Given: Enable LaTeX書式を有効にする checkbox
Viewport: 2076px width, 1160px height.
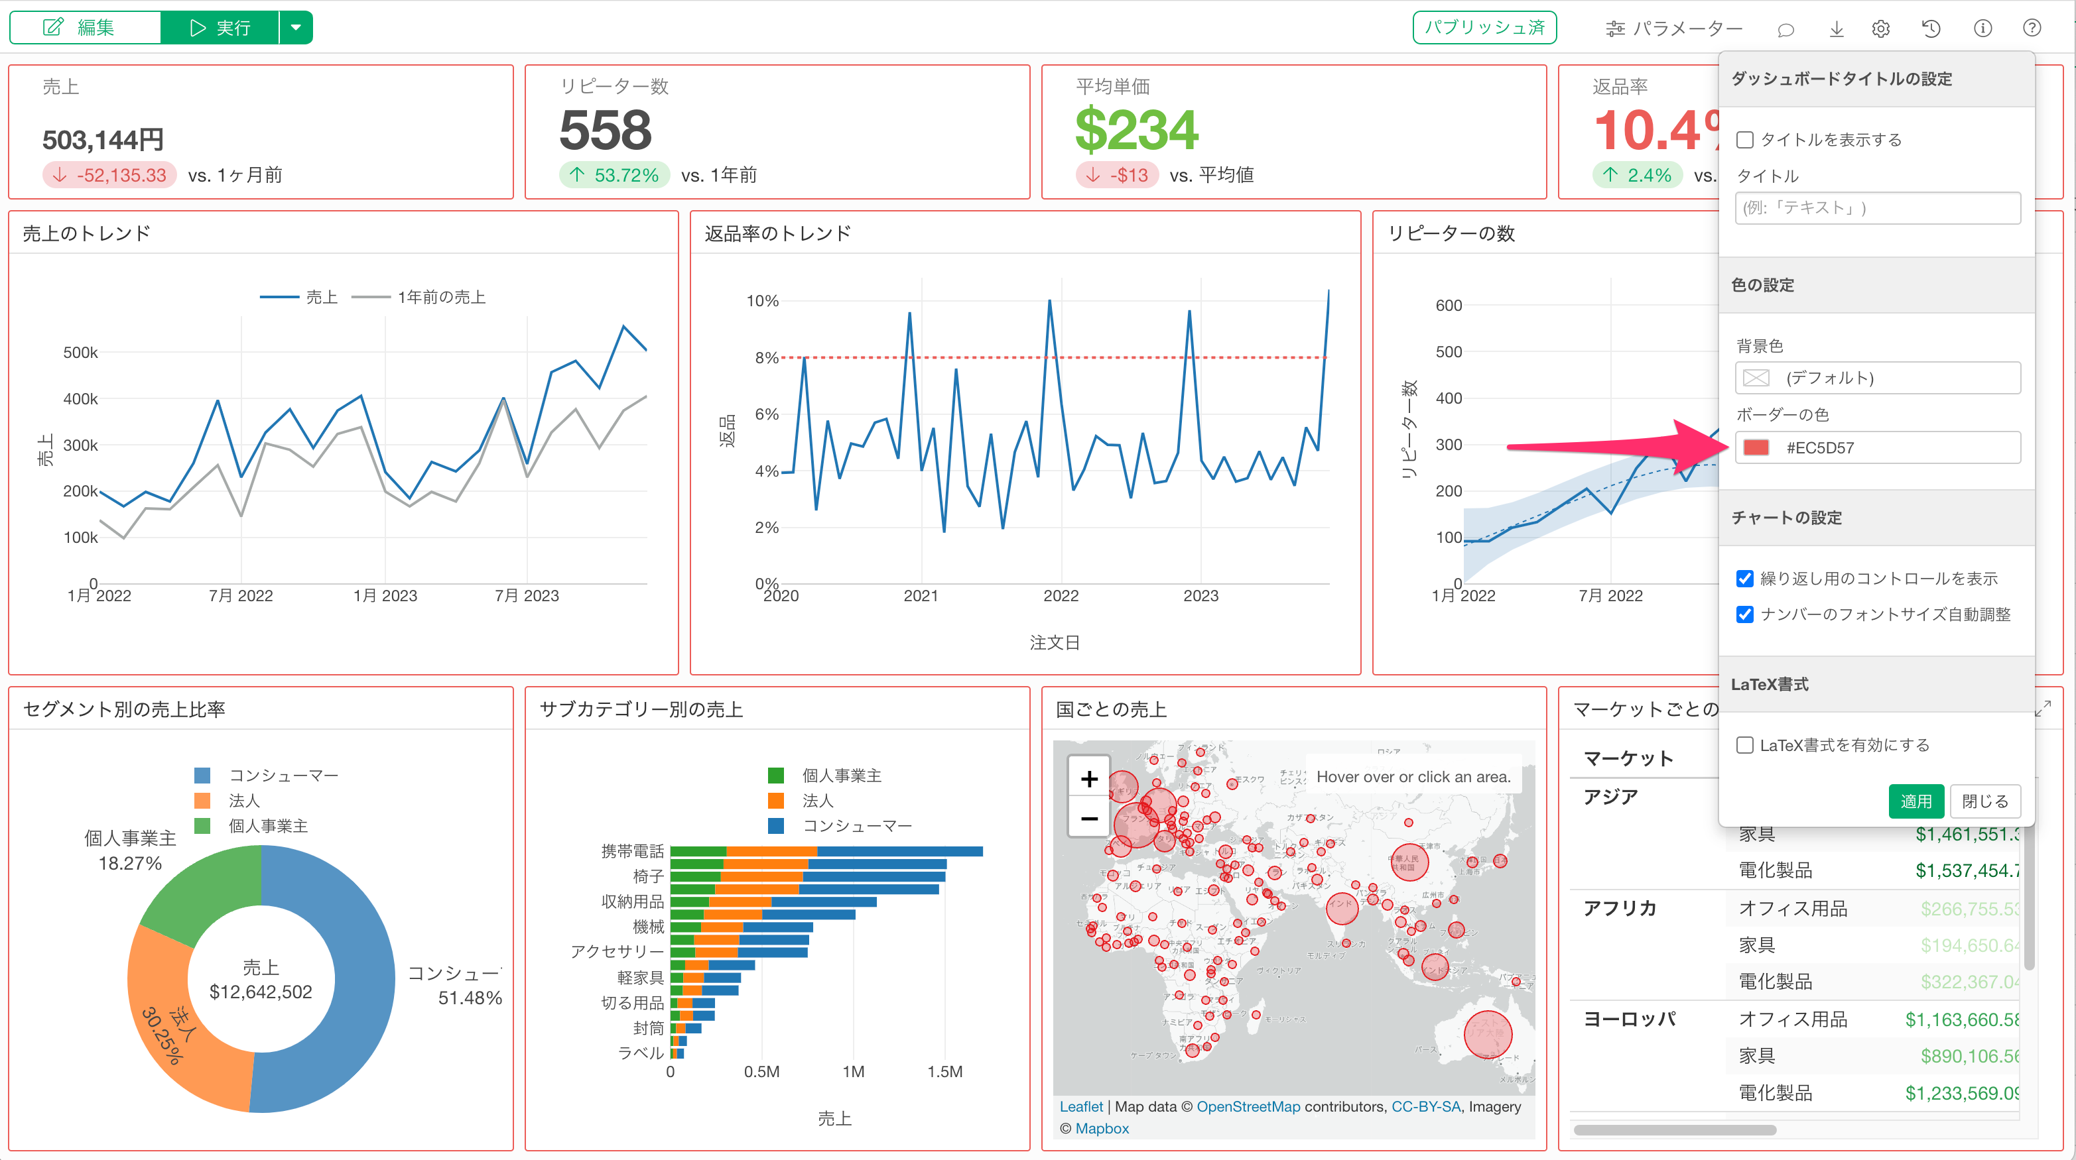Looking at the screenshot, I should 1746,745.
